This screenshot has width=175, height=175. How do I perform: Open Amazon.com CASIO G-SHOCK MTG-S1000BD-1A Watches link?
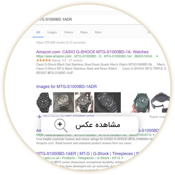tap(92, 52)
